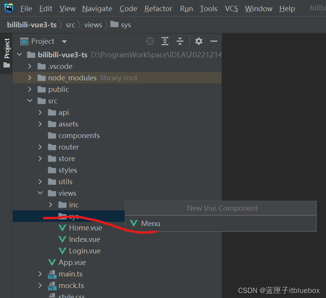Click the Vue icon beside App.vue

tap(52, 263)
